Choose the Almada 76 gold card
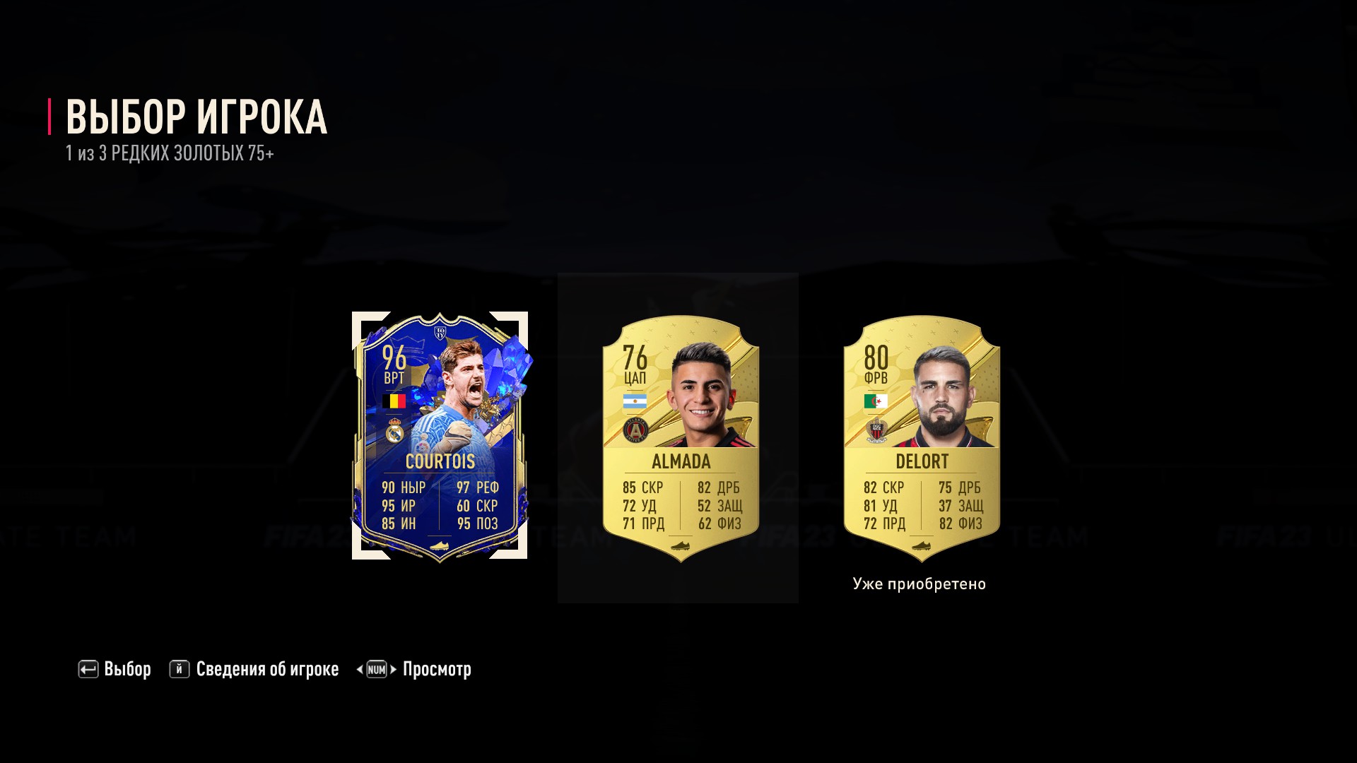Viewport: 1357px width, 763px height. click(681, 438)
